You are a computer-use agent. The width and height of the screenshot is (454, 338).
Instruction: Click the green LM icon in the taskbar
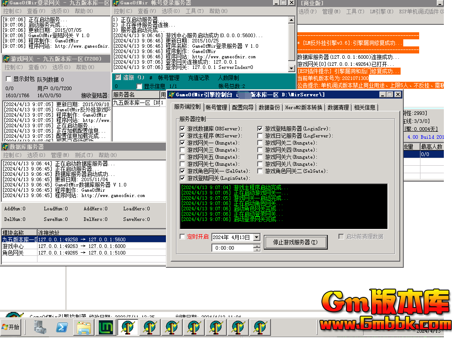106,327
